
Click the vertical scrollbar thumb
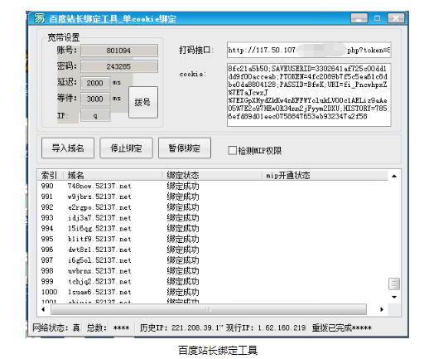[x=394, y=284]
